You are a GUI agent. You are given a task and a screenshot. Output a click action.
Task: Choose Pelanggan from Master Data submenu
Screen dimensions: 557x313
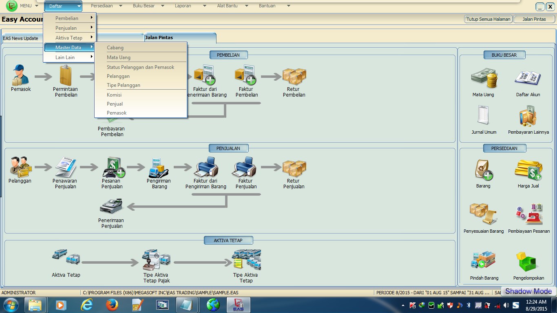coord(141,76)
